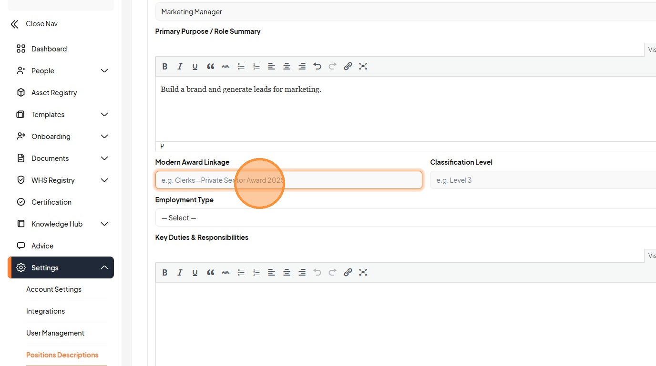
Task: Collapse the Settings menu chevron
Action: click(104, 268)
